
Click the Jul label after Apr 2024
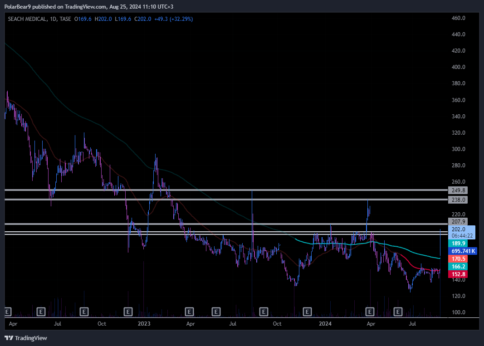(412, 323)
